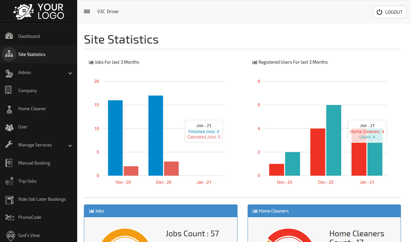Click the Home Cleaners panel header bar
This screenshot has width=411, height=242.
click(324, 211)
